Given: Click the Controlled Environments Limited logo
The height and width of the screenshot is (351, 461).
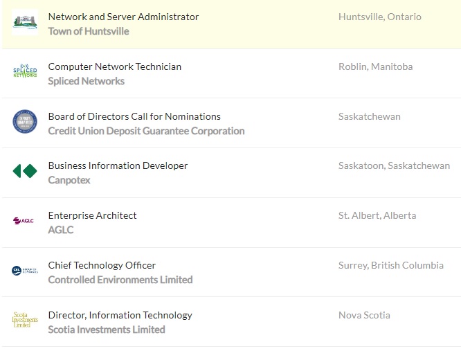Looking at the screenshot, I should (25, 271).
